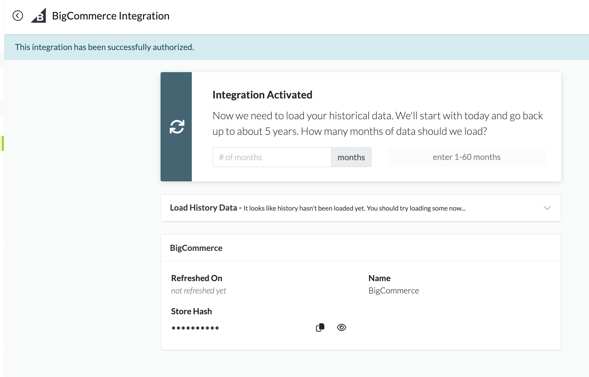Screen dimensions: 589x377
Task: Copy the Store Hash value
Action: (320, 327)
